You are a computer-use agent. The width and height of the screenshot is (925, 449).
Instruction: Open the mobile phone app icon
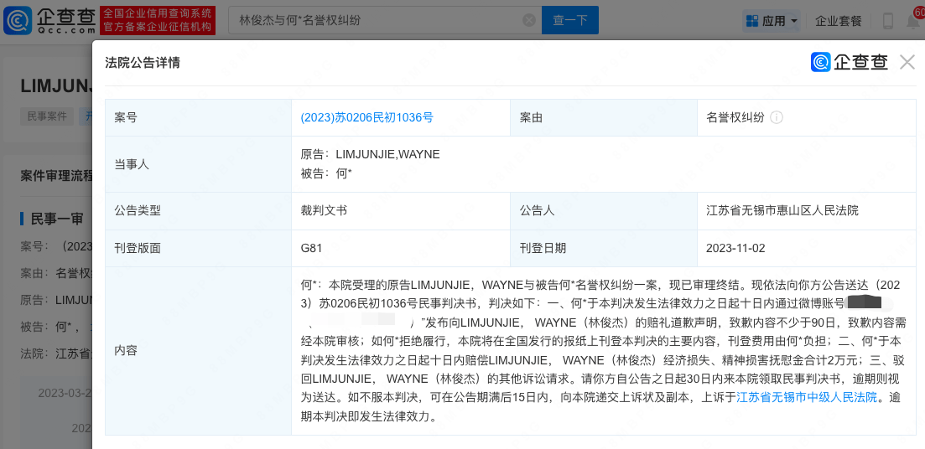[887, 21]
